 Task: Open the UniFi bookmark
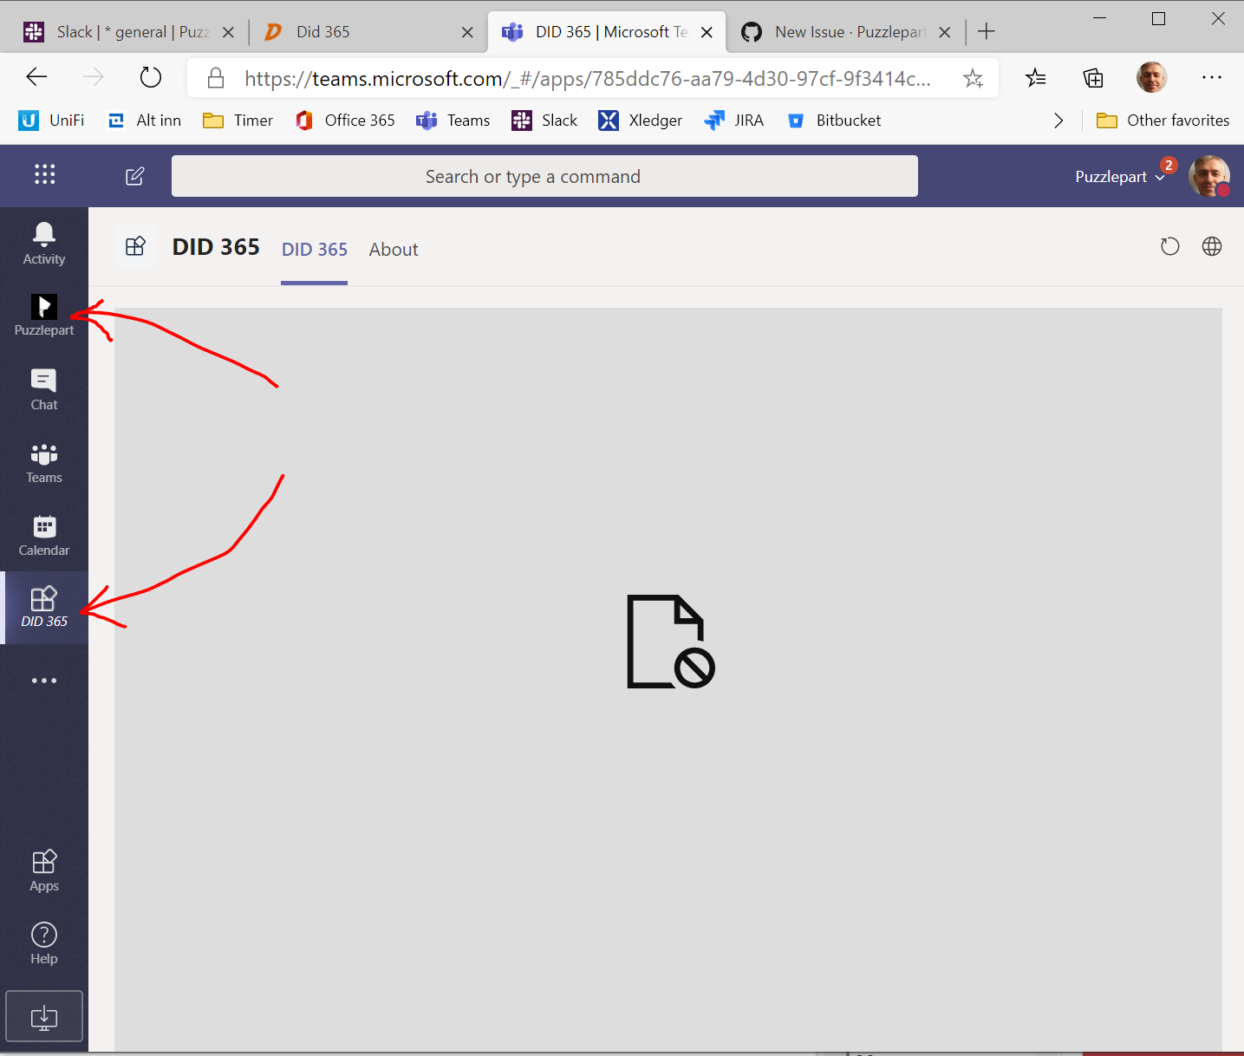pos(51,121)
